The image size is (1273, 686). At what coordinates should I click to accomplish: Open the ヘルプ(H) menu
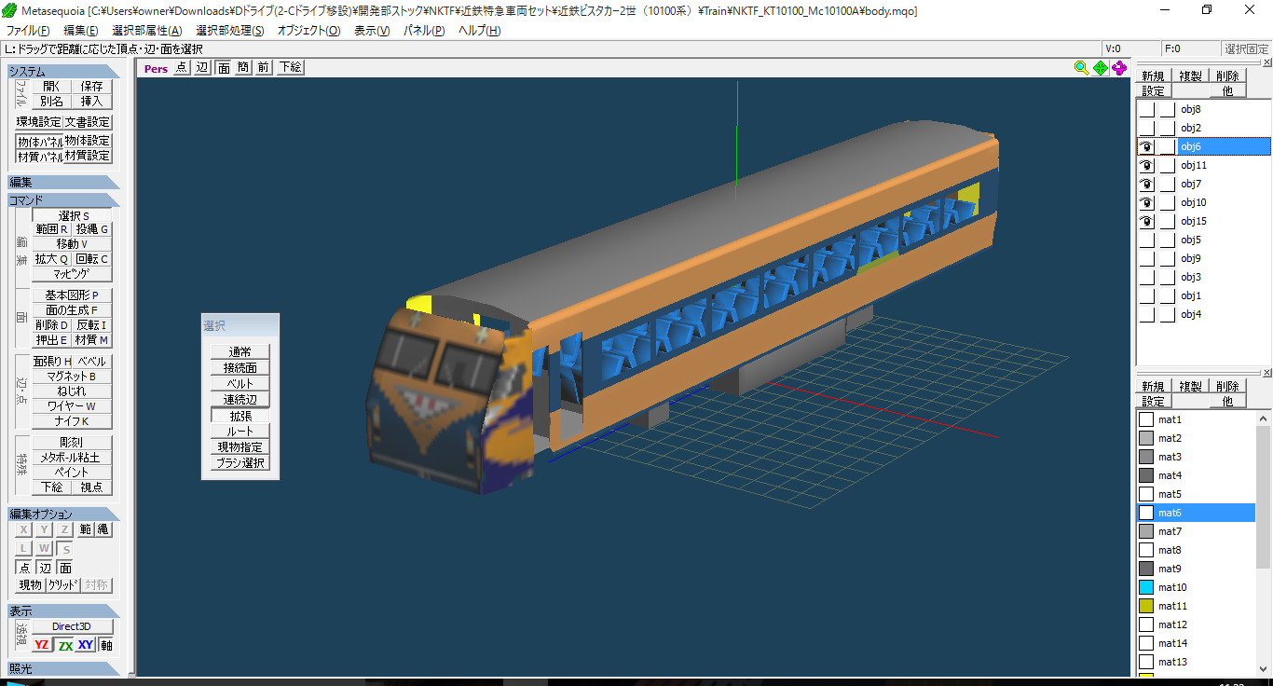(x=479, y=31)
